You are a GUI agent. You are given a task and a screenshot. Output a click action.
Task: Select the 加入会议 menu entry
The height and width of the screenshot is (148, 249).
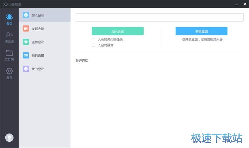tap(44, 15)
